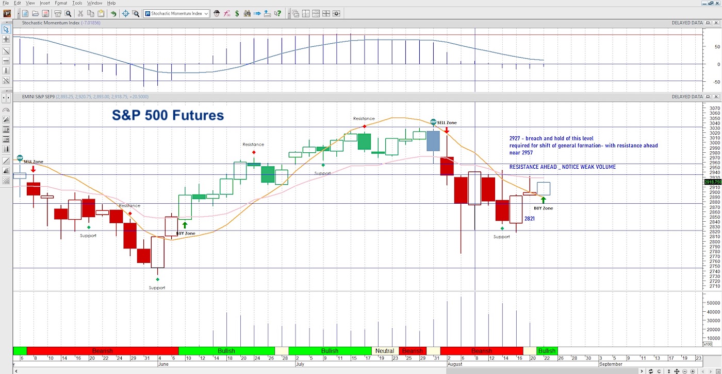Viewport: 722px width, 374px height.
Task: Click the C button in bottom bar
Action: click(x=659, y=371)
